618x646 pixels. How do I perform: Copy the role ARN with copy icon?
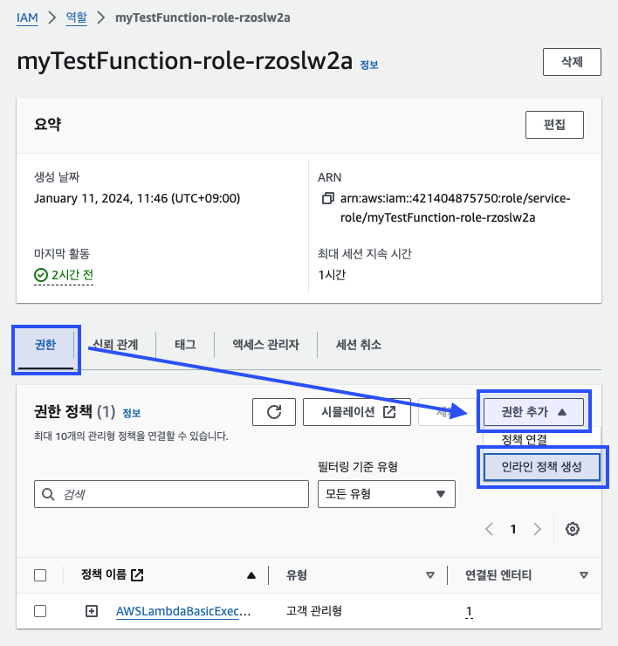[327, 198]
